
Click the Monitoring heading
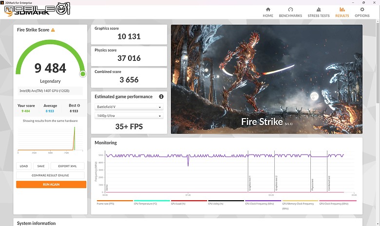[106, 142]
